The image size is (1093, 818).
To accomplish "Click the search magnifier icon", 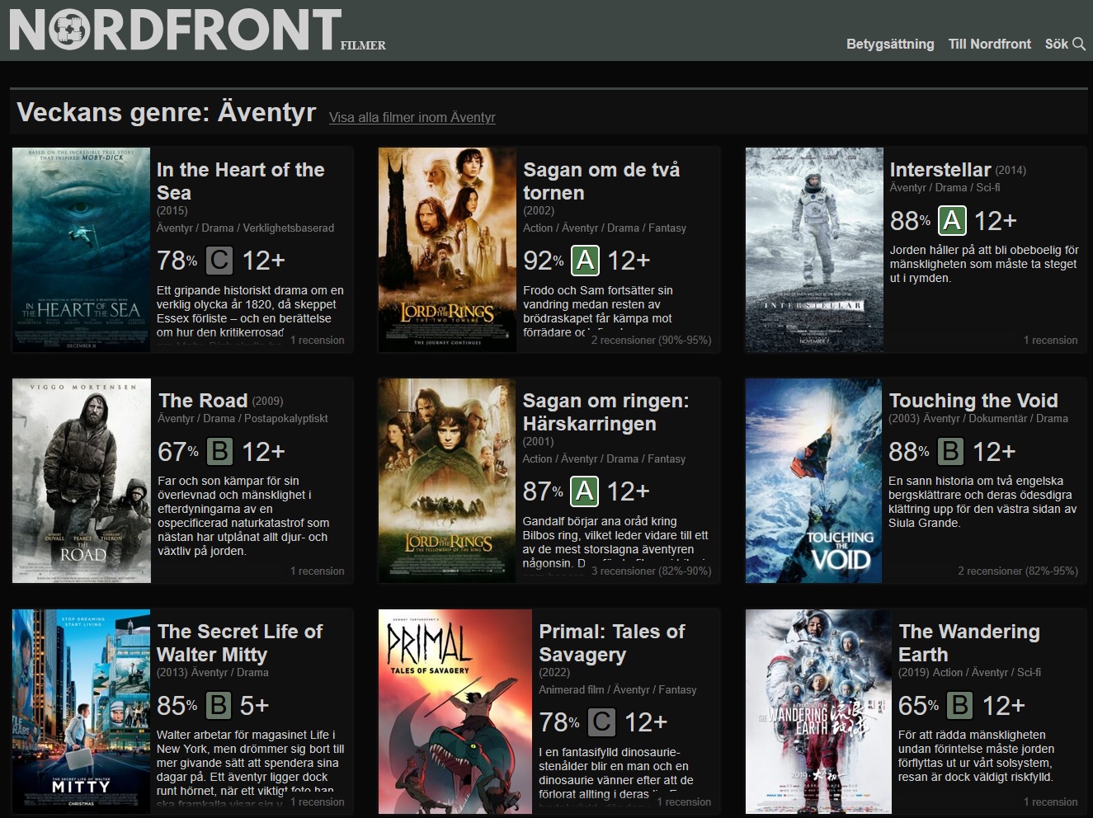I will 1078,45.
